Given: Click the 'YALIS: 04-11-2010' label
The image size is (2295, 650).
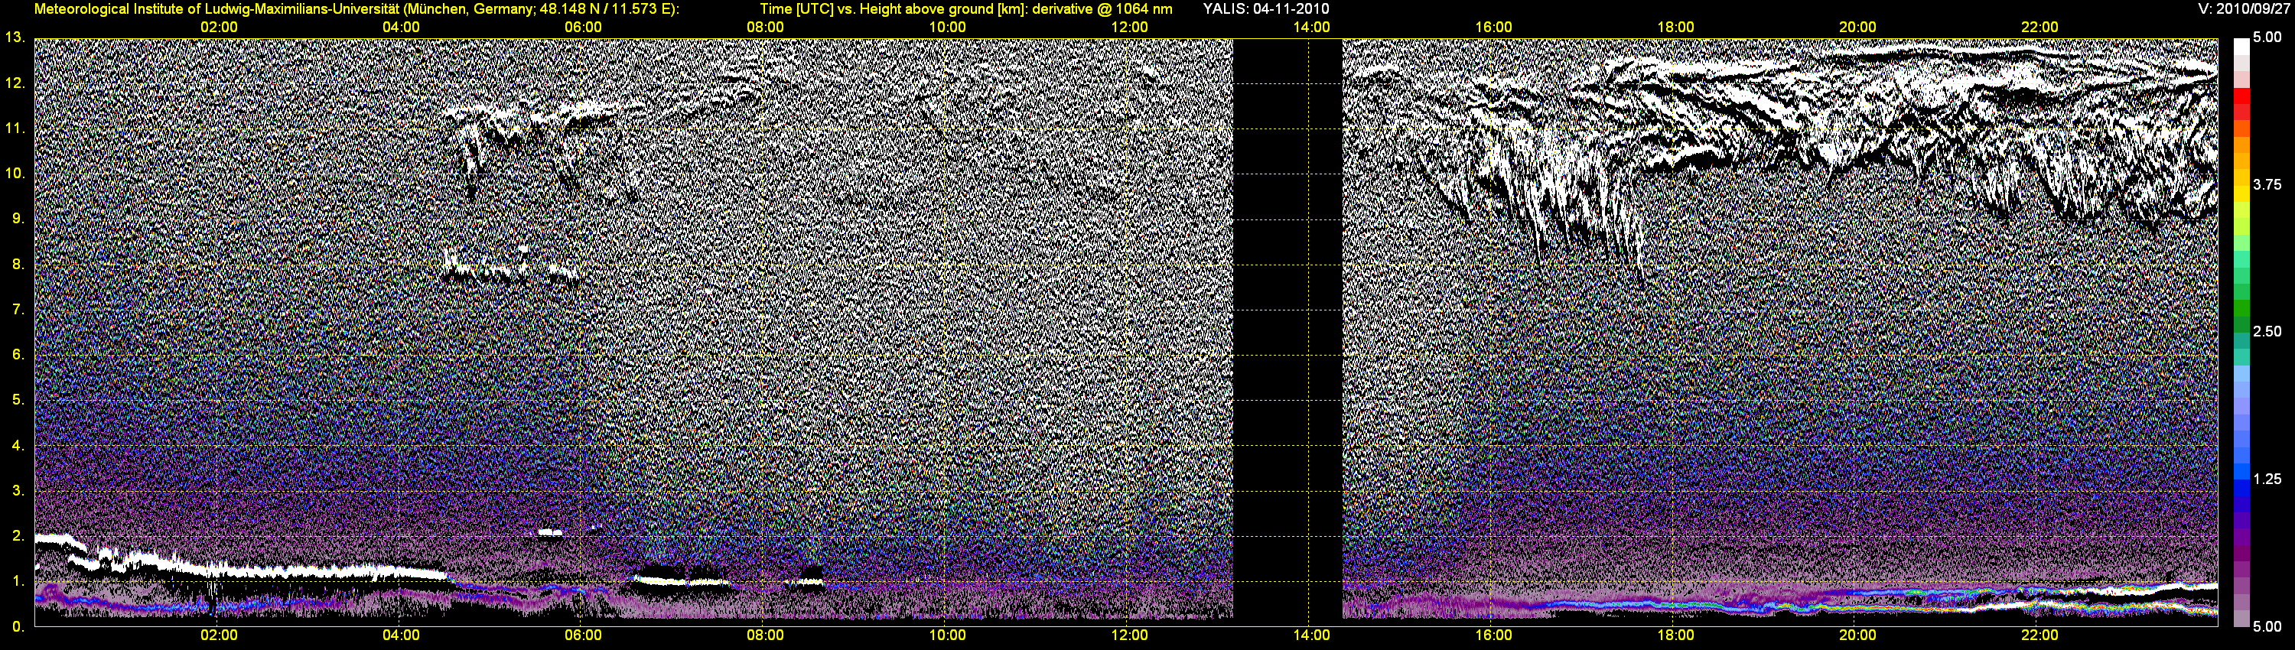Looking at the screenshot, I should 1265,9.
